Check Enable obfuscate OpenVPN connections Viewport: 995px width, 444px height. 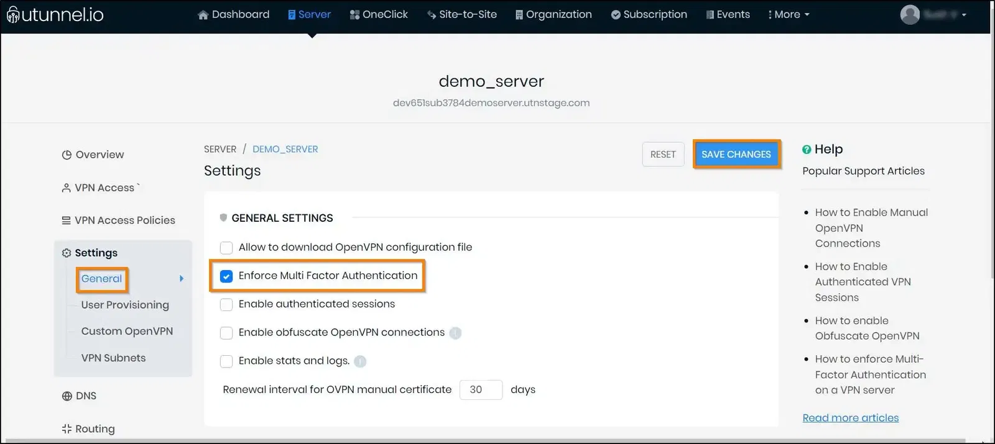226,333
